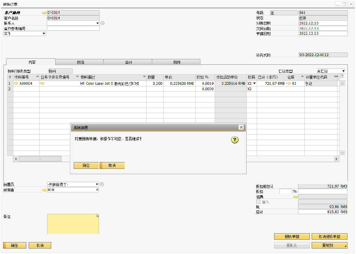Viewport: 356px width, 254px height.
Task: Switch to the logistics (物流) tab
Action: pyautogui.click(x=80, y=62)
